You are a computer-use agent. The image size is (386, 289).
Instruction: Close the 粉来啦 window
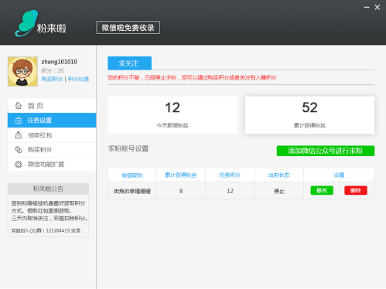(x=377, y=8)
